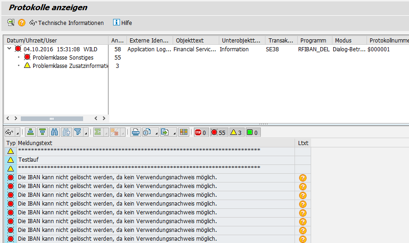The image size is (409, 243).
Task: Click the sort descending toolbar icon
Action: 42,132
